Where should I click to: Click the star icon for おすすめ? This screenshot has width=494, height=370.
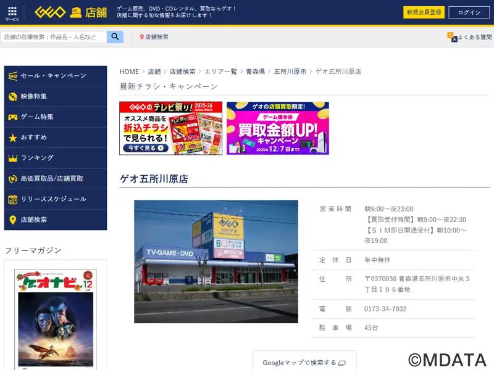click(x=13, y=138)
